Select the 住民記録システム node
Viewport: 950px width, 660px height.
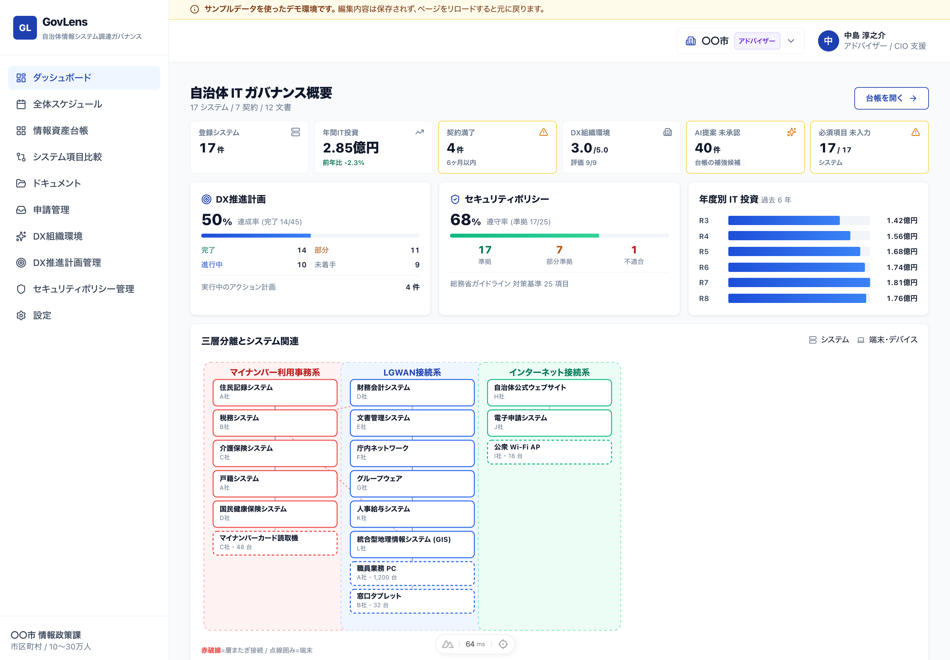click(x=275, y=392)
